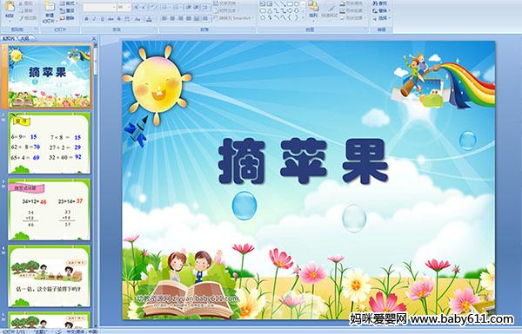Click the Convert to SmartArt button
Image resolution: width=522 pixels, height=334 pixels.
click(234, 18)
